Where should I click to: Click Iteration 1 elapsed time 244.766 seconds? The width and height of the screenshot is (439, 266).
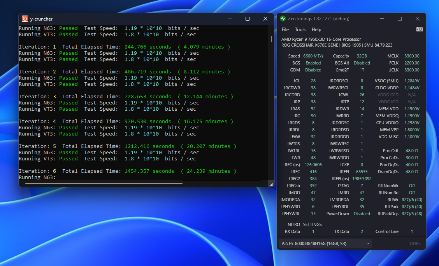coord(148,47)
